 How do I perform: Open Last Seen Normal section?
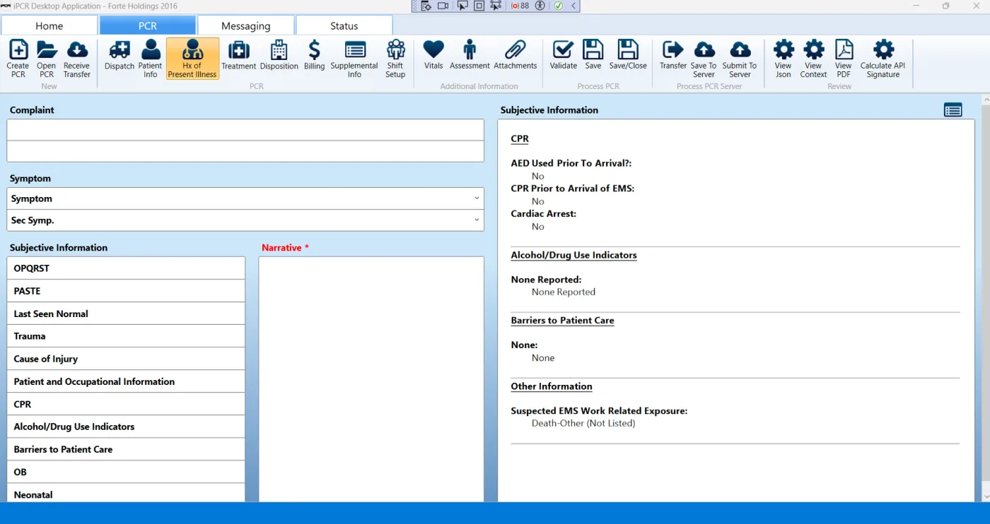coord(126,314)
